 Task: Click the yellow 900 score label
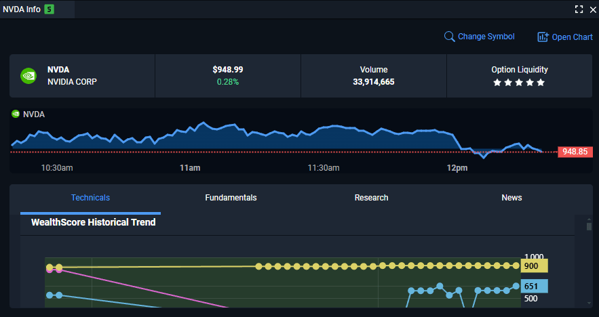tap(534, 266)
